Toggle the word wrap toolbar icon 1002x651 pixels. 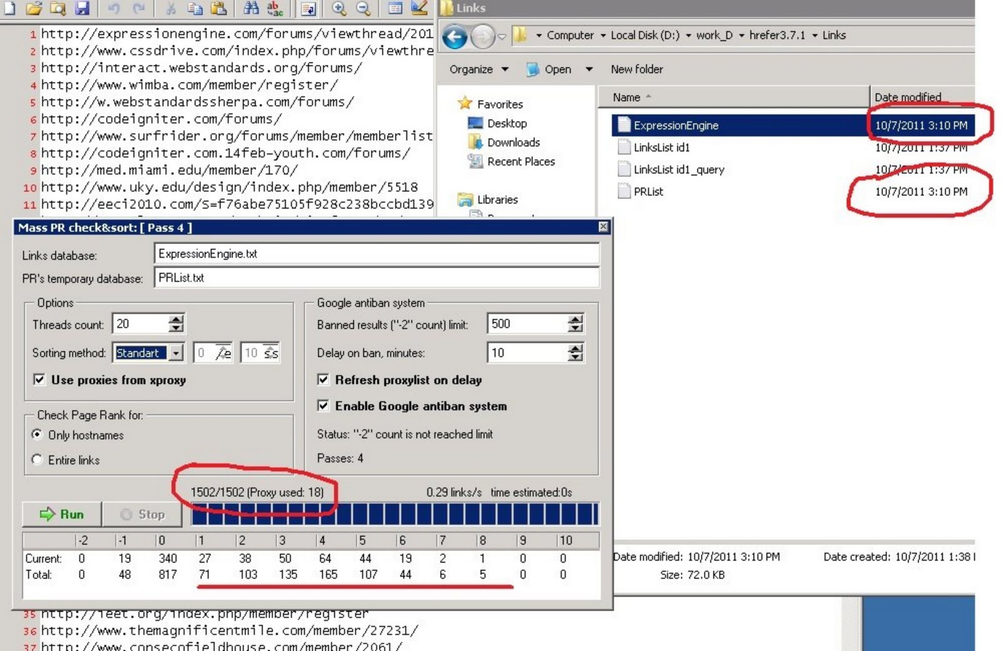[x=307, y=8]
